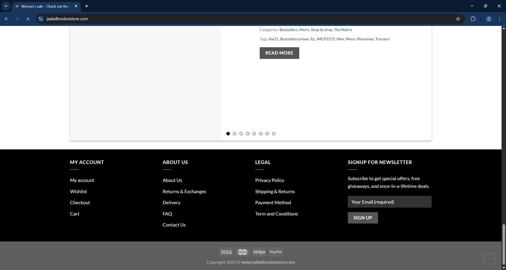Bookmark this page with the star icon
Screen dimensions: 506x270
coord(458,19)
